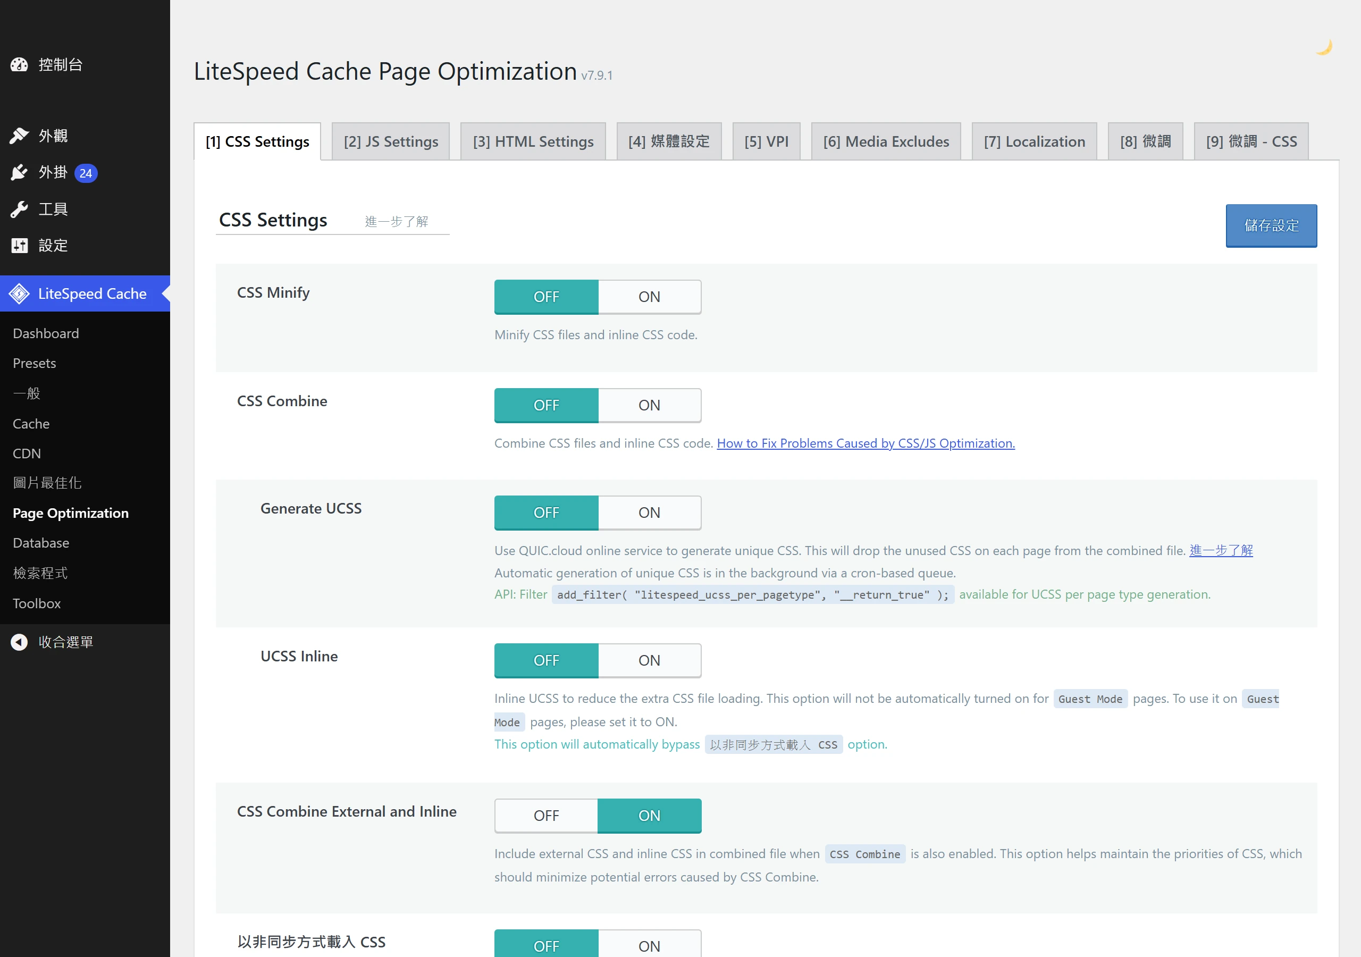
Task: Click the 以非同步方式載入 CSS code tag in UCSS Inline
Action: 774,745
